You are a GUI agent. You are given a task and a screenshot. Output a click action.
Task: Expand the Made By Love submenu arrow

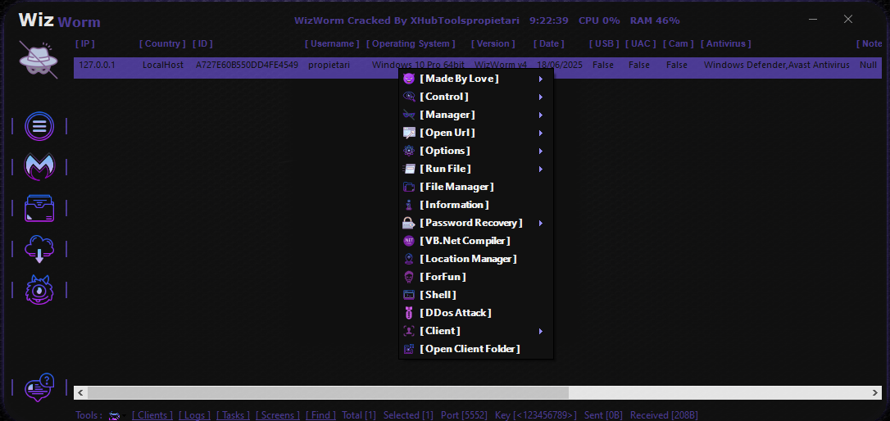click(x=541, y=79)
